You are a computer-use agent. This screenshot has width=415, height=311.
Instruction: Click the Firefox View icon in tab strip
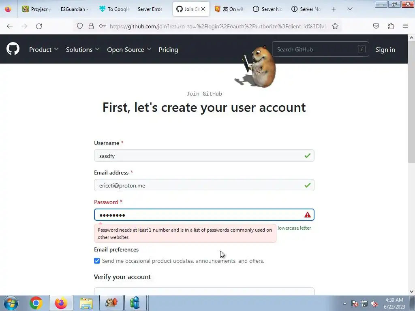8,9
